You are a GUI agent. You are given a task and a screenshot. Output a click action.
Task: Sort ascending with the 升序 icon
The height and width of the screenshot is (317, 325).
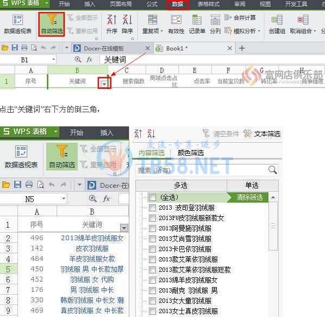click(x=111, y=24)
